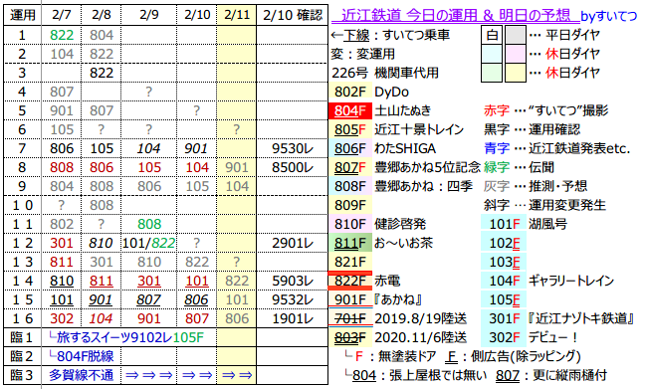
Task: Select the struck-through 701F legend cell
Action: (350, 319)
